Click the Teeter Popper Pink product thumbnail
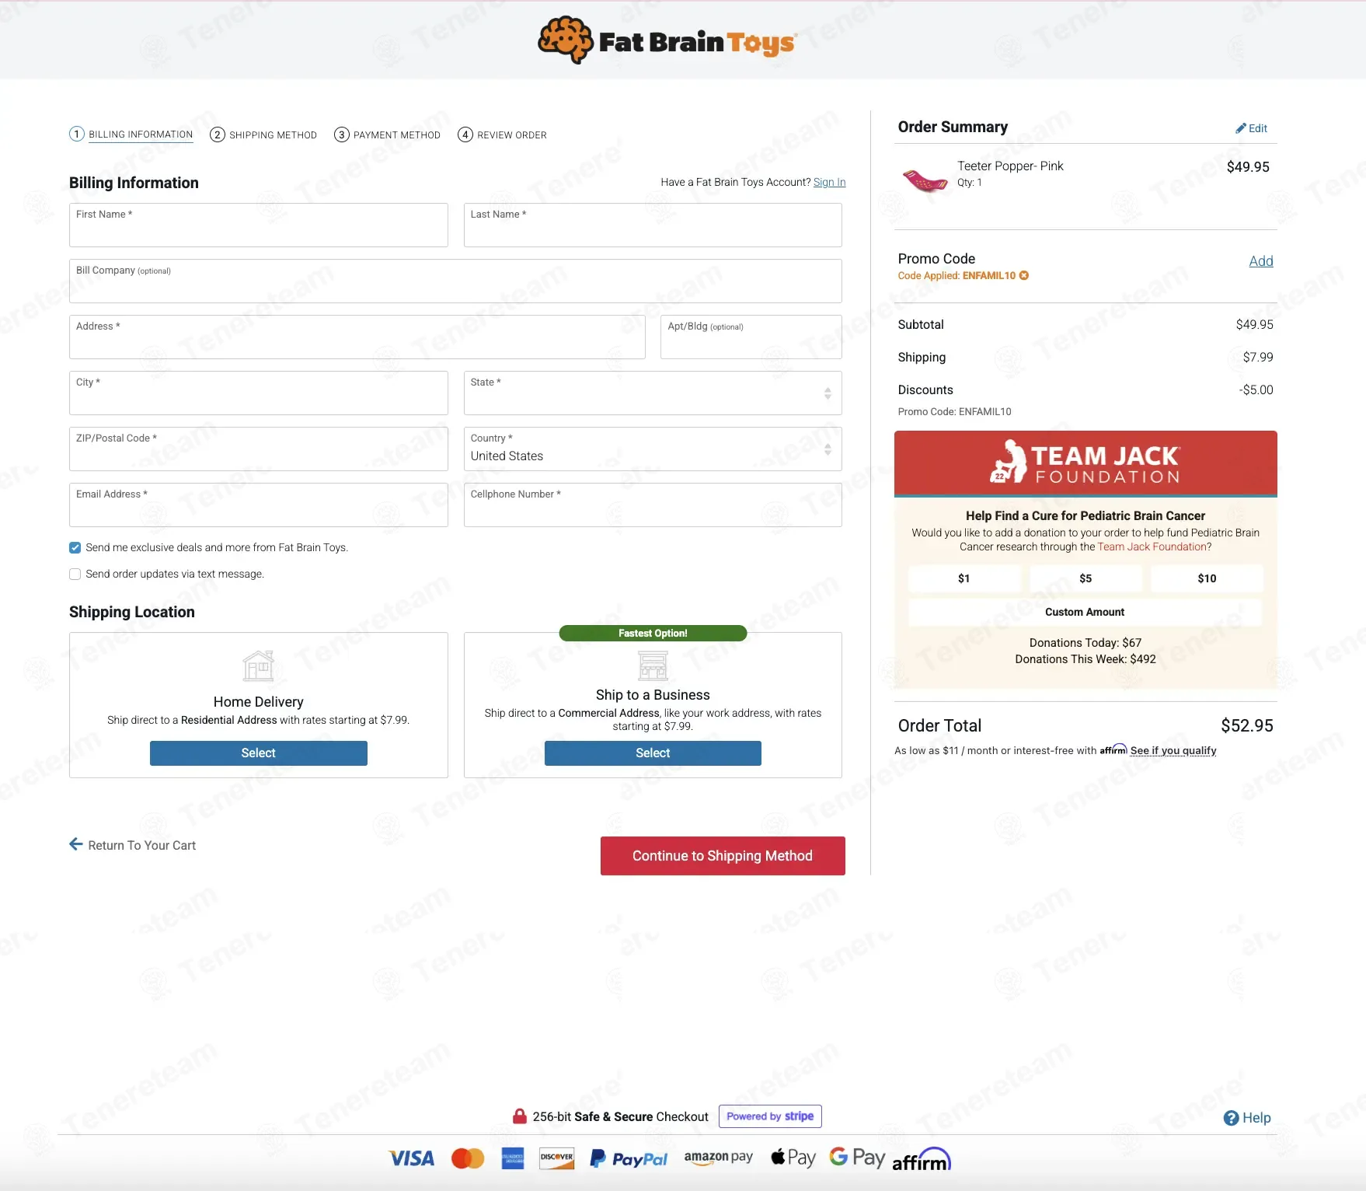1366x1191 pixels. click(925, 180)
